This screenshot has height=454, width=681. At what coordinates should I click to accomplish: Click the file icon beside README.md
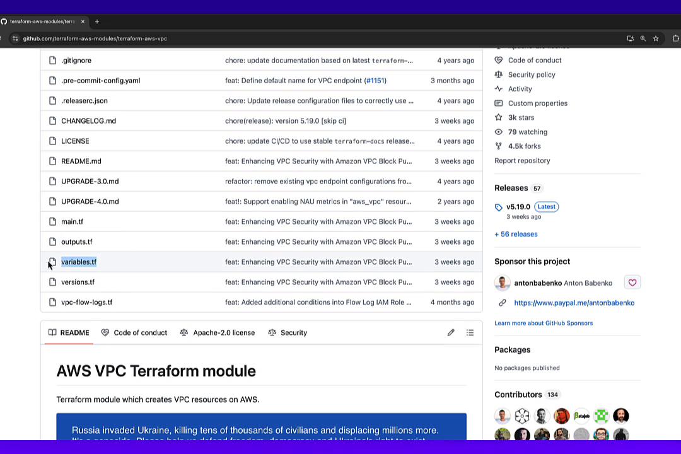click(x=52, y=161)
